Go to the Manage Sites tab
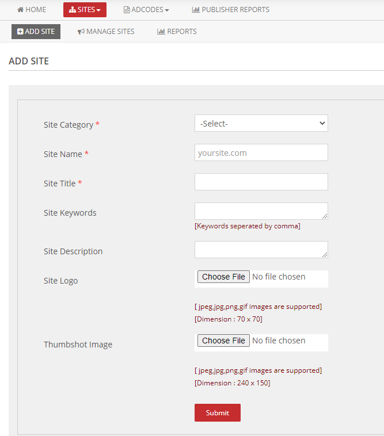This screenshot has height=436, width=384. (x=106, y=32)
